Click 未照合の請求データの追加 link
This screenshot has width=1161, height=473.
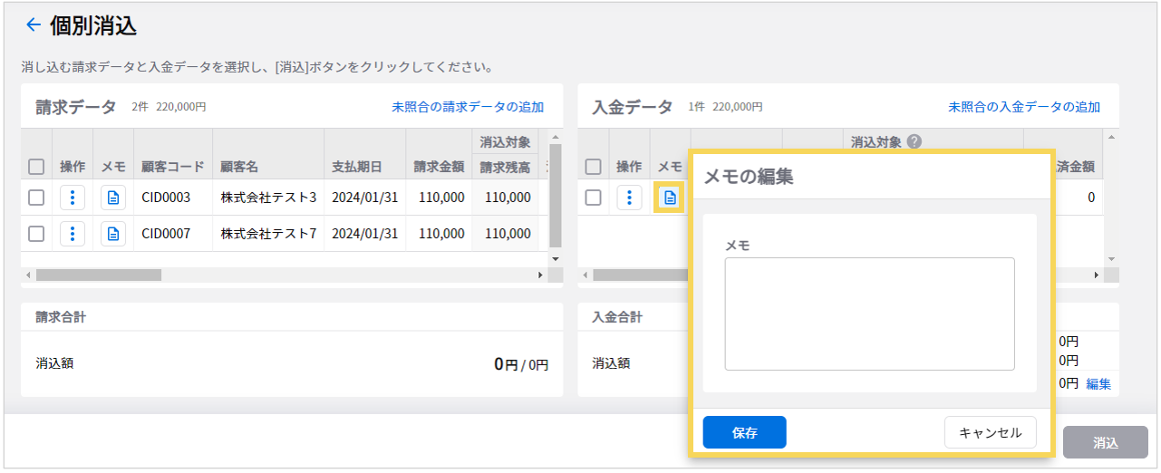pos(468,107)
